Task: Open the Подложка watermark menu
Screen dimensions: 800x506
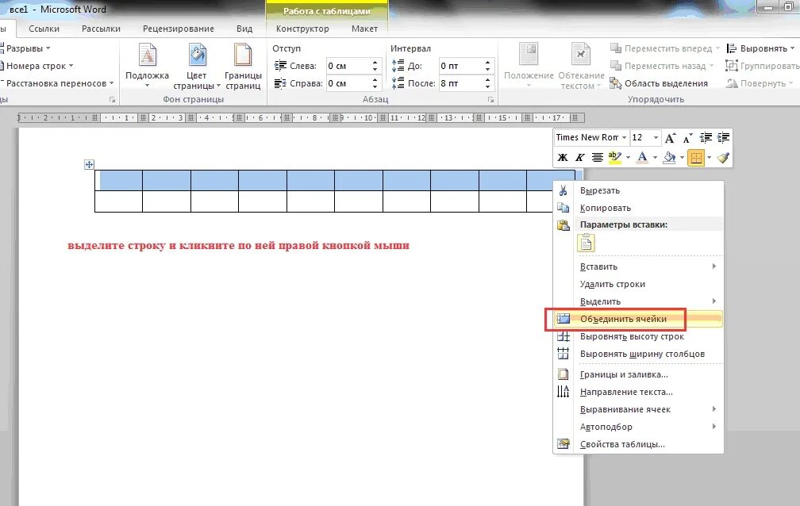Action: pyautogui.click(x=147, y=67)
